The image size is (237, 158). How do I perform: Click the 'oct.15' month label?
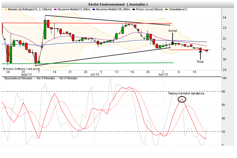[95, 75]
